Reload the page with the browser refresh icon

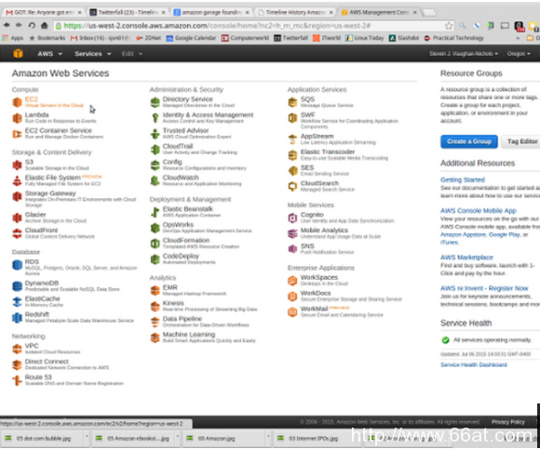tap(32, 25)
